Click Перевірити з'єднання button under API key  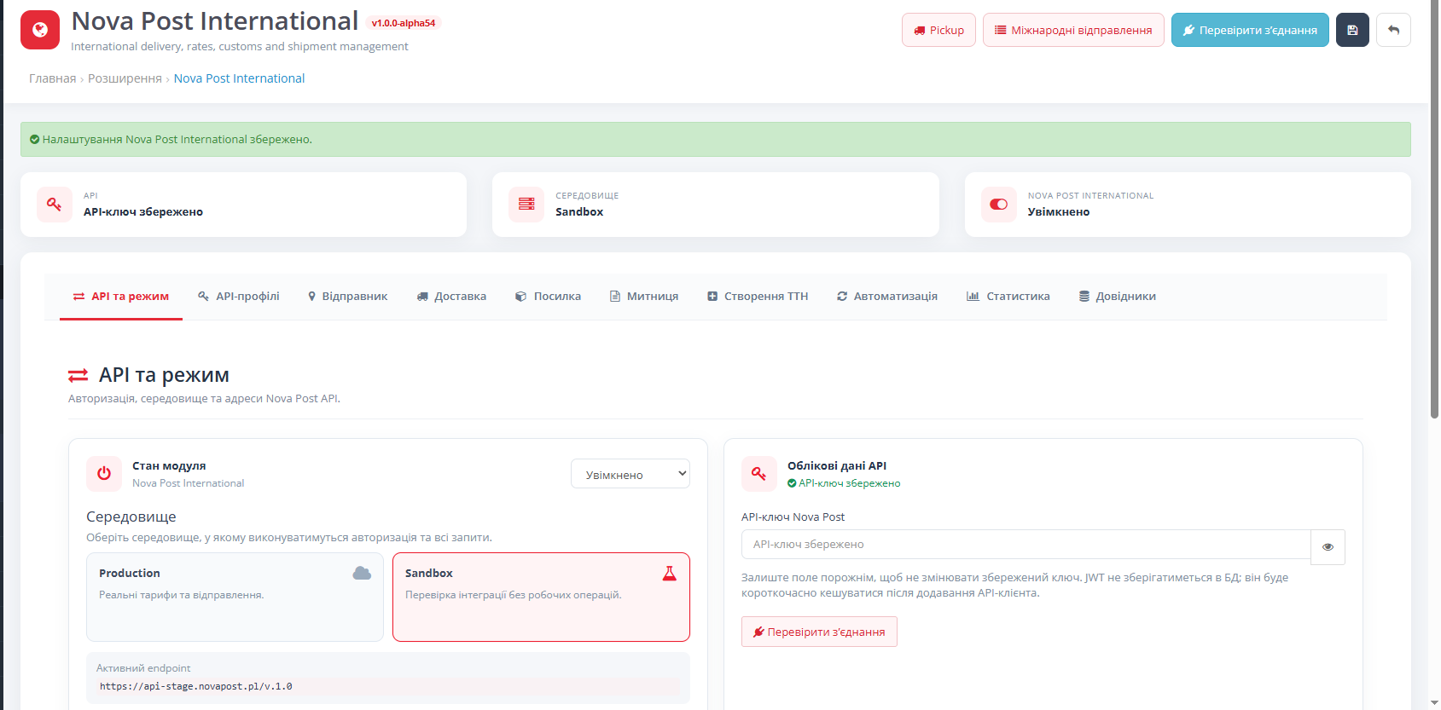(819, 632)
